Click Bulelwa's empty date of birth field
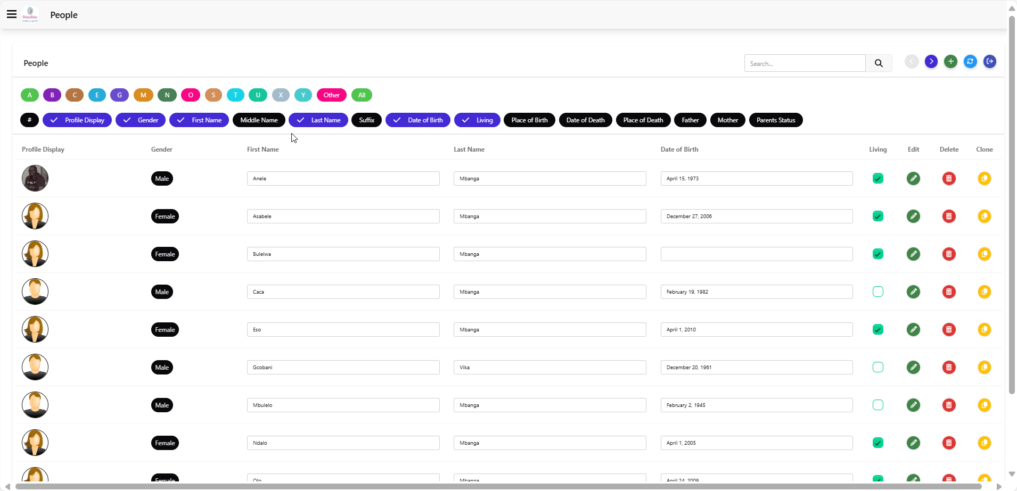This screenshot has height=491, width=1017. coord(757,254)
